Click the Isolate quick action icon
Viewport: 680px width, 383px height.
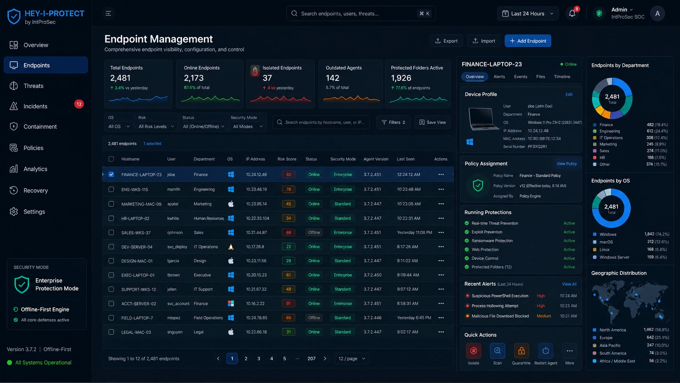pos(473,351)
